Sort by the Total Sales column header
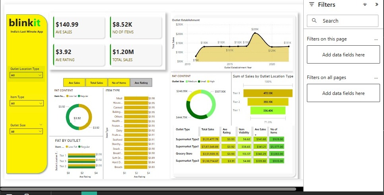Viewport: 384px width, 195px height. pyautogui.click(x=208, y=129)
